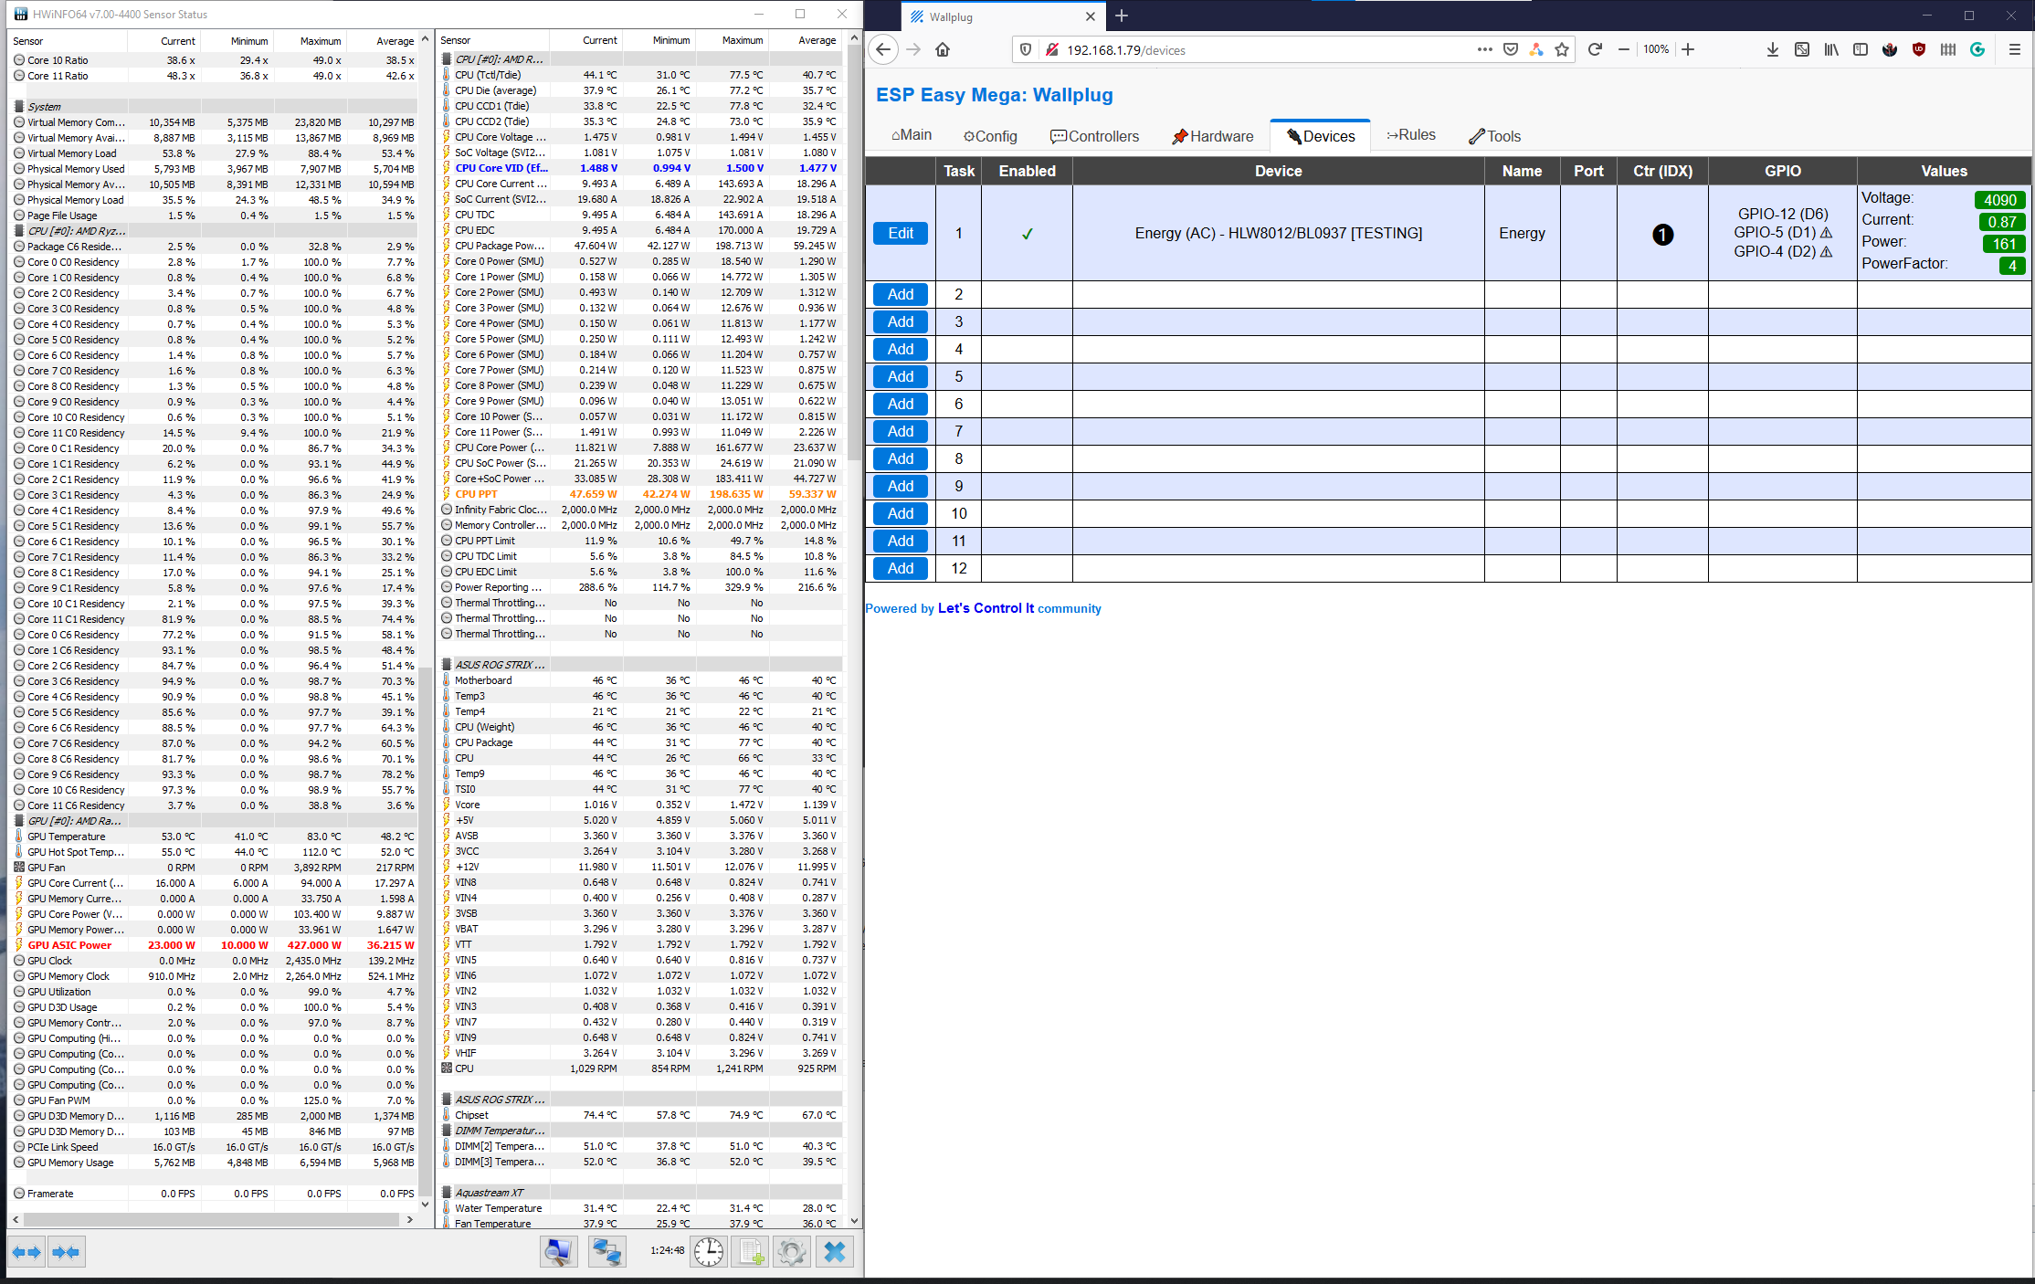Viewport: 2035px width, 1284px height.
Task: Open the Firefox hamburger menu
Action: point(2014,49)
